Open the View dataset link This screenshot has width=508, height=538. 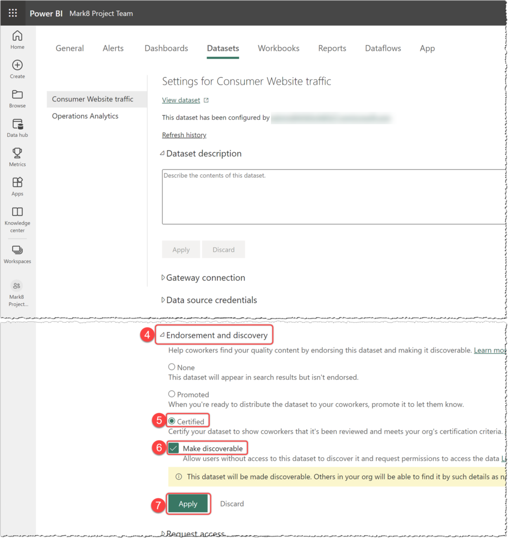tap(181, 100)
